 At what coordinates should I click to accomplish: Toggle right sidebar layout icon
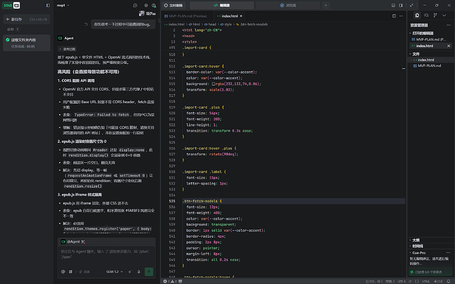401,5
